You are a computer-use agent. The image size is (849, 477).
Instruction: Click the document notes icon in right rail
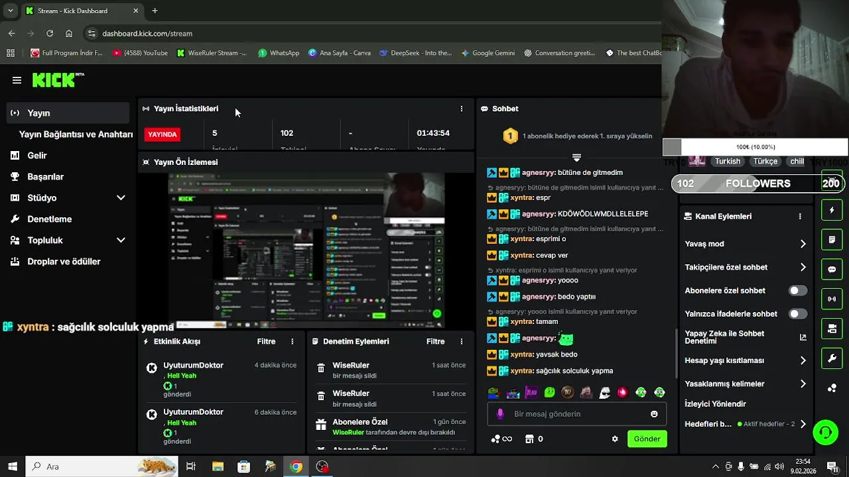(x=832, y=239)
